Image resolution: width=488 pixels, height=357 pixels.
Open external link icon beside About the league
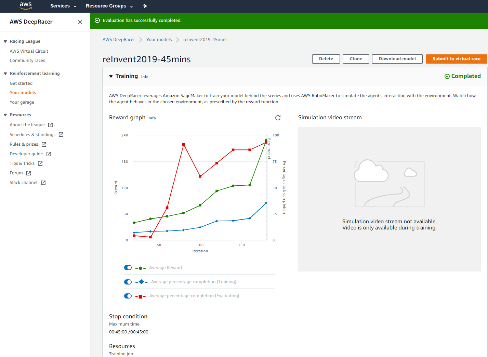pos(50,125)
